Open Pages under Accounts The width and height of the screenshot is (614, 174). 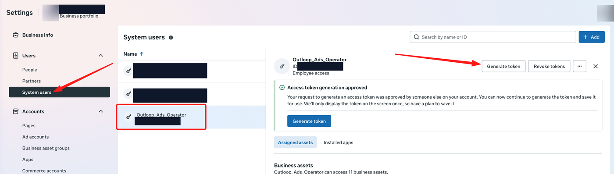pyautogui.click(x=29, y=125)
